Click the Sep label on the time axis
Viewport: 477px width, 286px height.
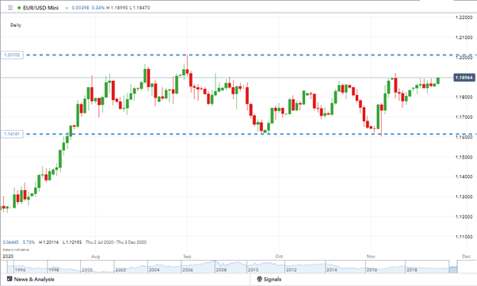pos(187,257)
